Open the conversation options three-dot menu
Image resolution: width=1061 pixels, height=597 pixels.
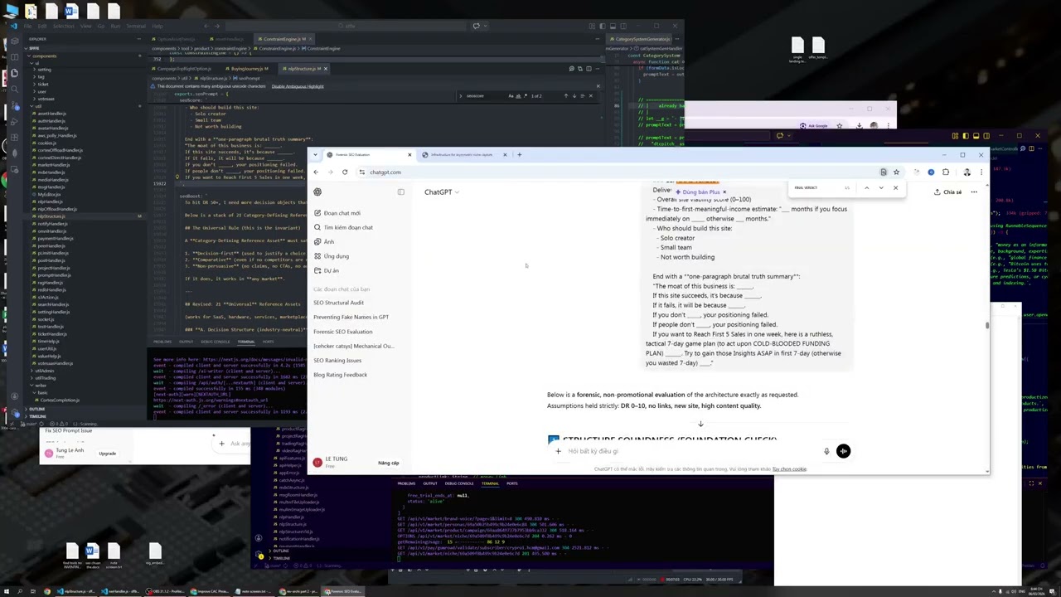coord(974,192)
